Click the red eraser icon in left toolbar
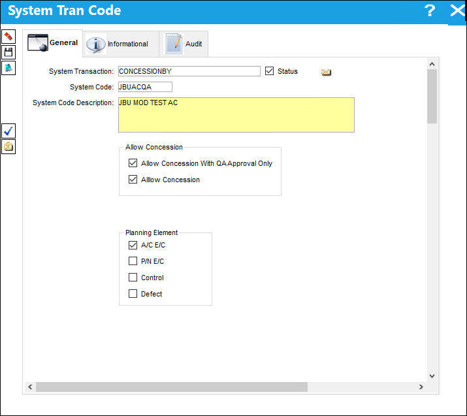The image size is (467, 416). click(x=8, y=37)
